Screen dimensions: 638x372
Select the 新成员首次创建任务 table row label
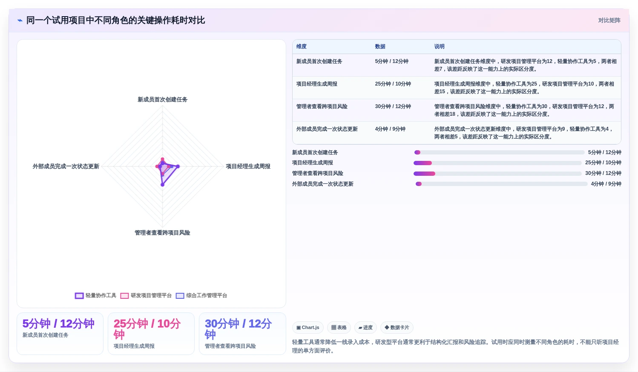[x=319, y=61]
